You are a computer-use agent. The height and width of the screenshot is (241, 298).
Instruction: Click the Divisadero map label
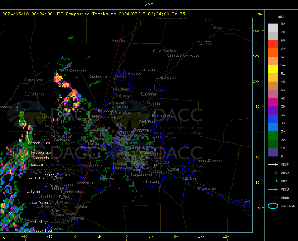(x=162, y=116)
